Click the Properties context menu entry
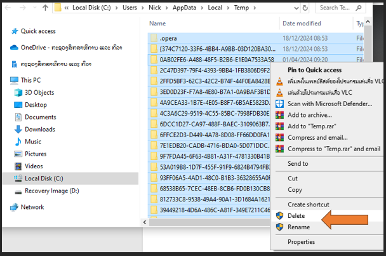The height and width of the screenshot is (256, 386). pos(301,242)
